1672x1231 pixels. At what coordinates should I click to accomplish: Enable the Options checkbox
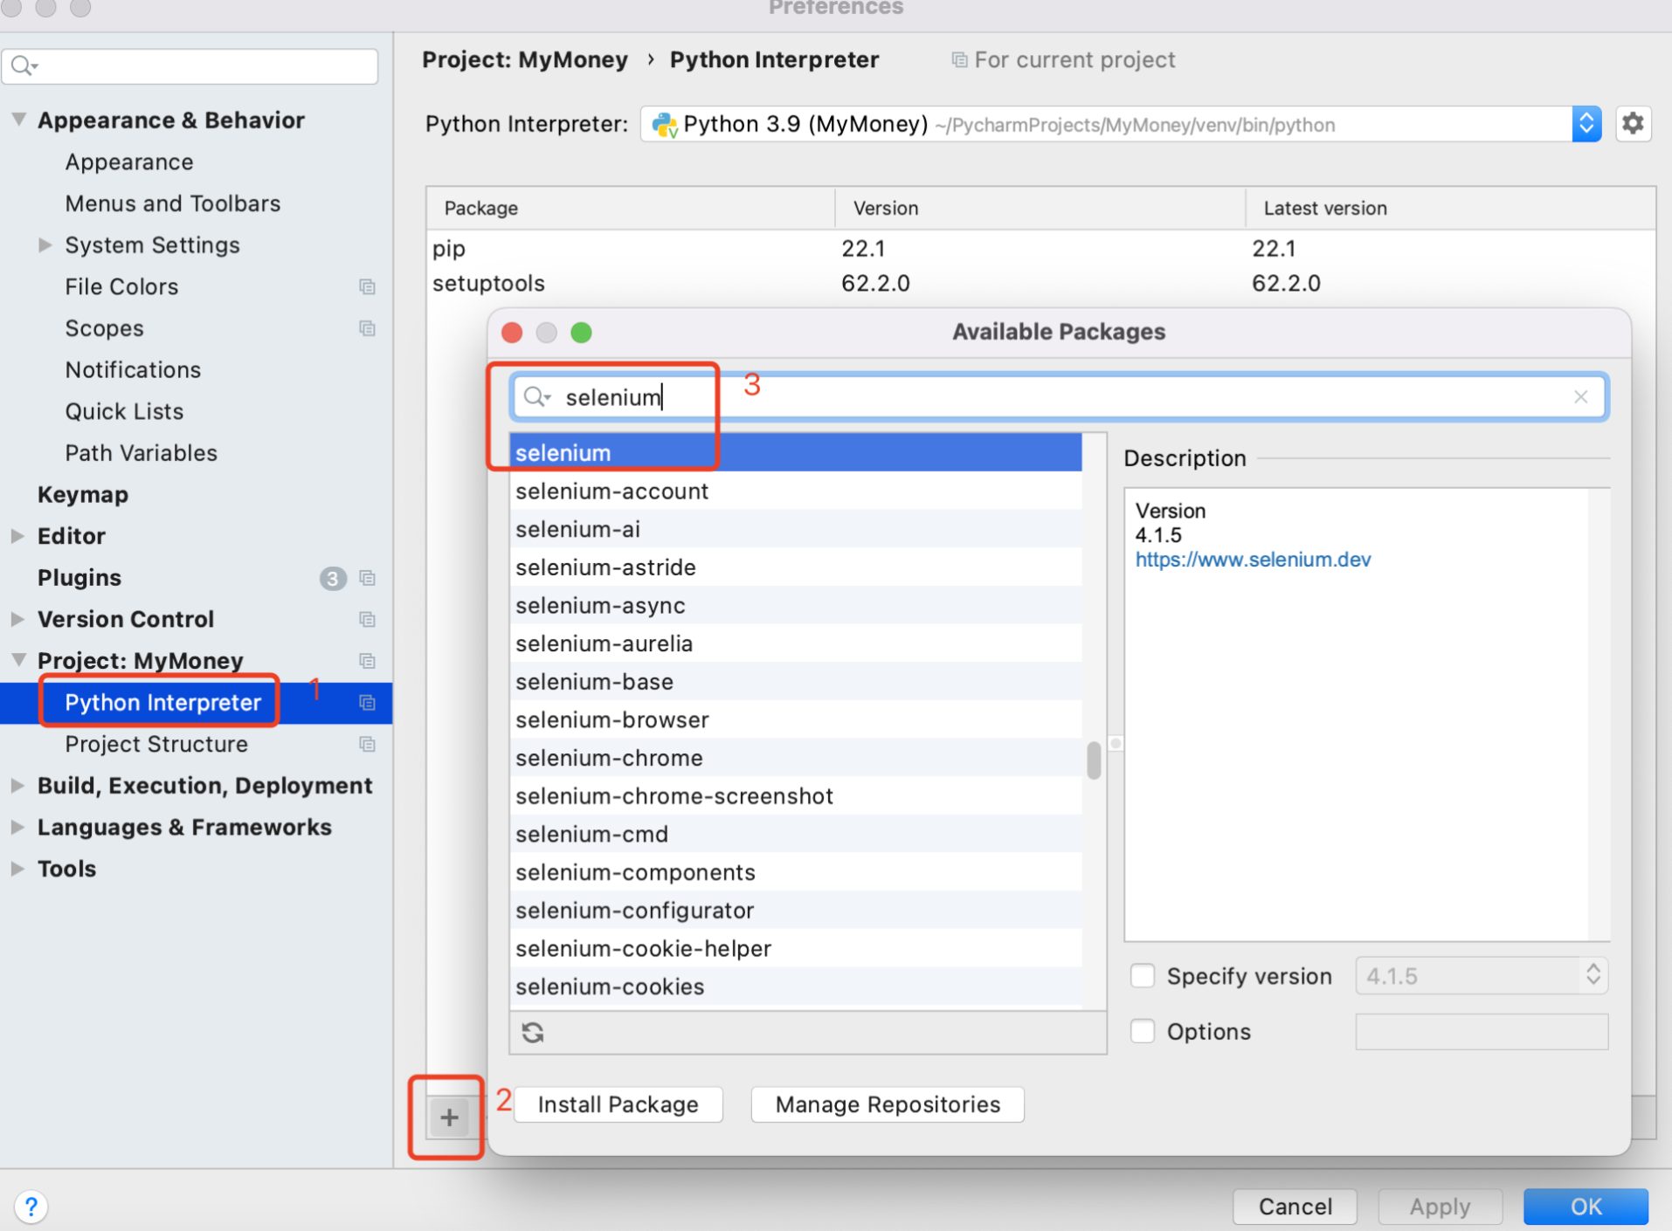click(1143, 1031)
